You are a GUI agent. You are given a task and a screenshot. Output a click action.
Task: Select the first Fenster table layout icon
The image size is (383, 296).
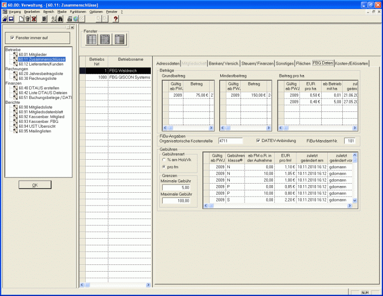90,40
